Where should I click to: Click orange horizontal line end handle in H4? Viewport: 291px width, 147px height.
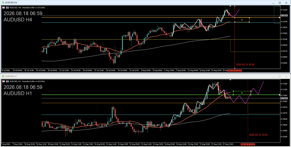(280, 17)
